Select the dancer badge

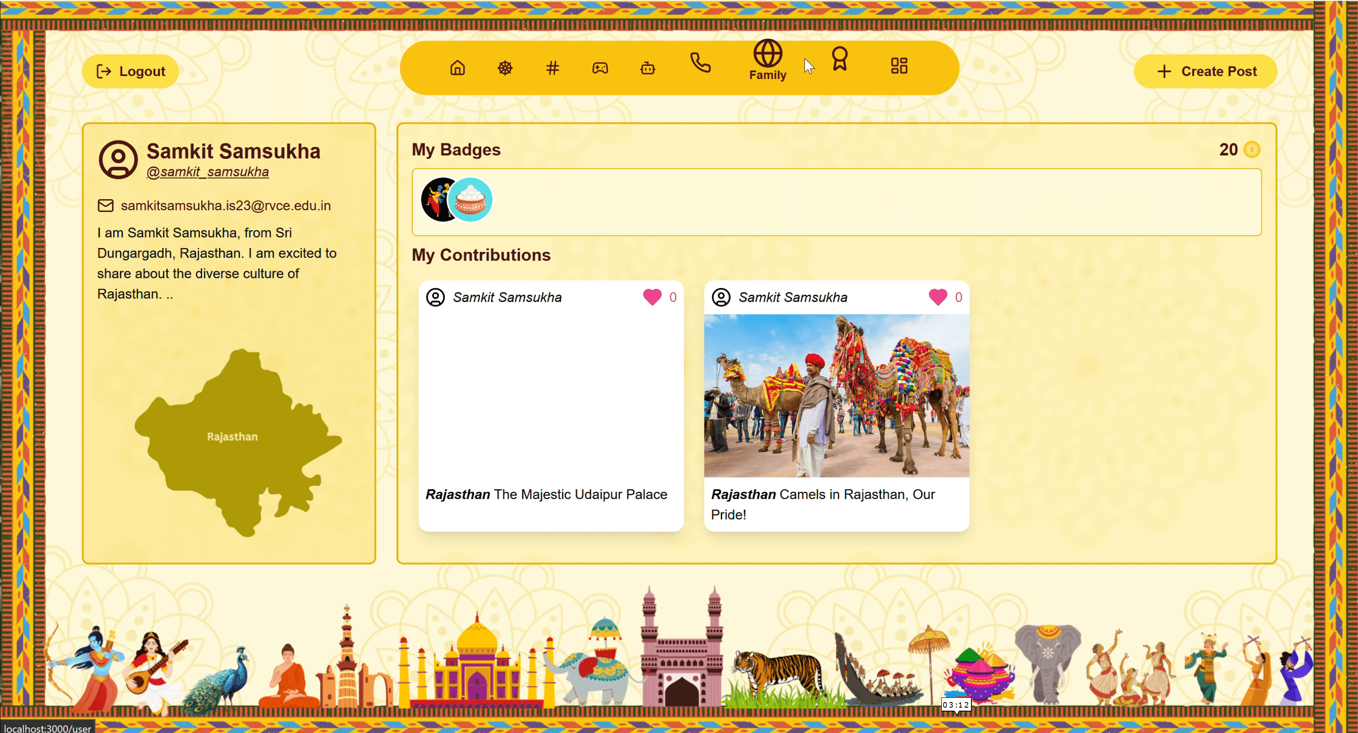click(x=435, y=199)
